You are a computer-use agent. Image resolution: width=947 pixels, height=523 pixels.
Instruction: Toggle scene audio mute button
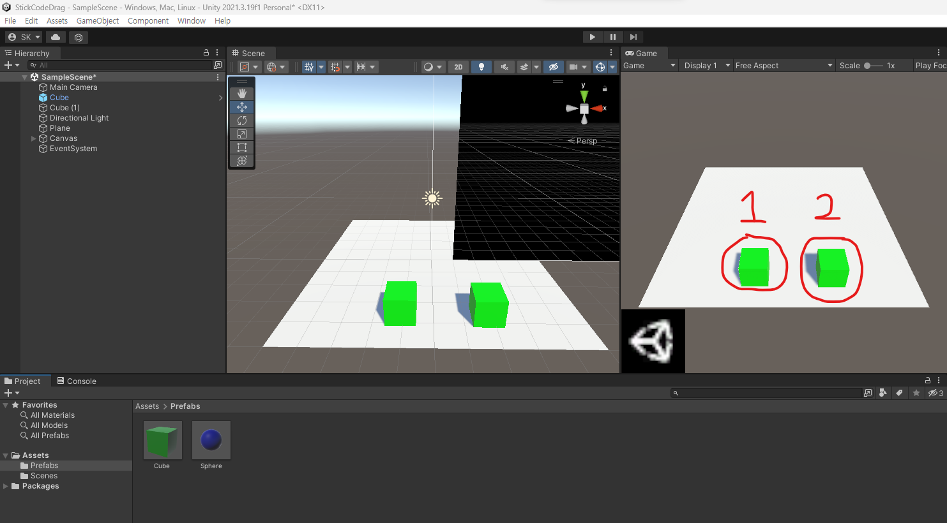pyautogui.click(x=504, y=67)
